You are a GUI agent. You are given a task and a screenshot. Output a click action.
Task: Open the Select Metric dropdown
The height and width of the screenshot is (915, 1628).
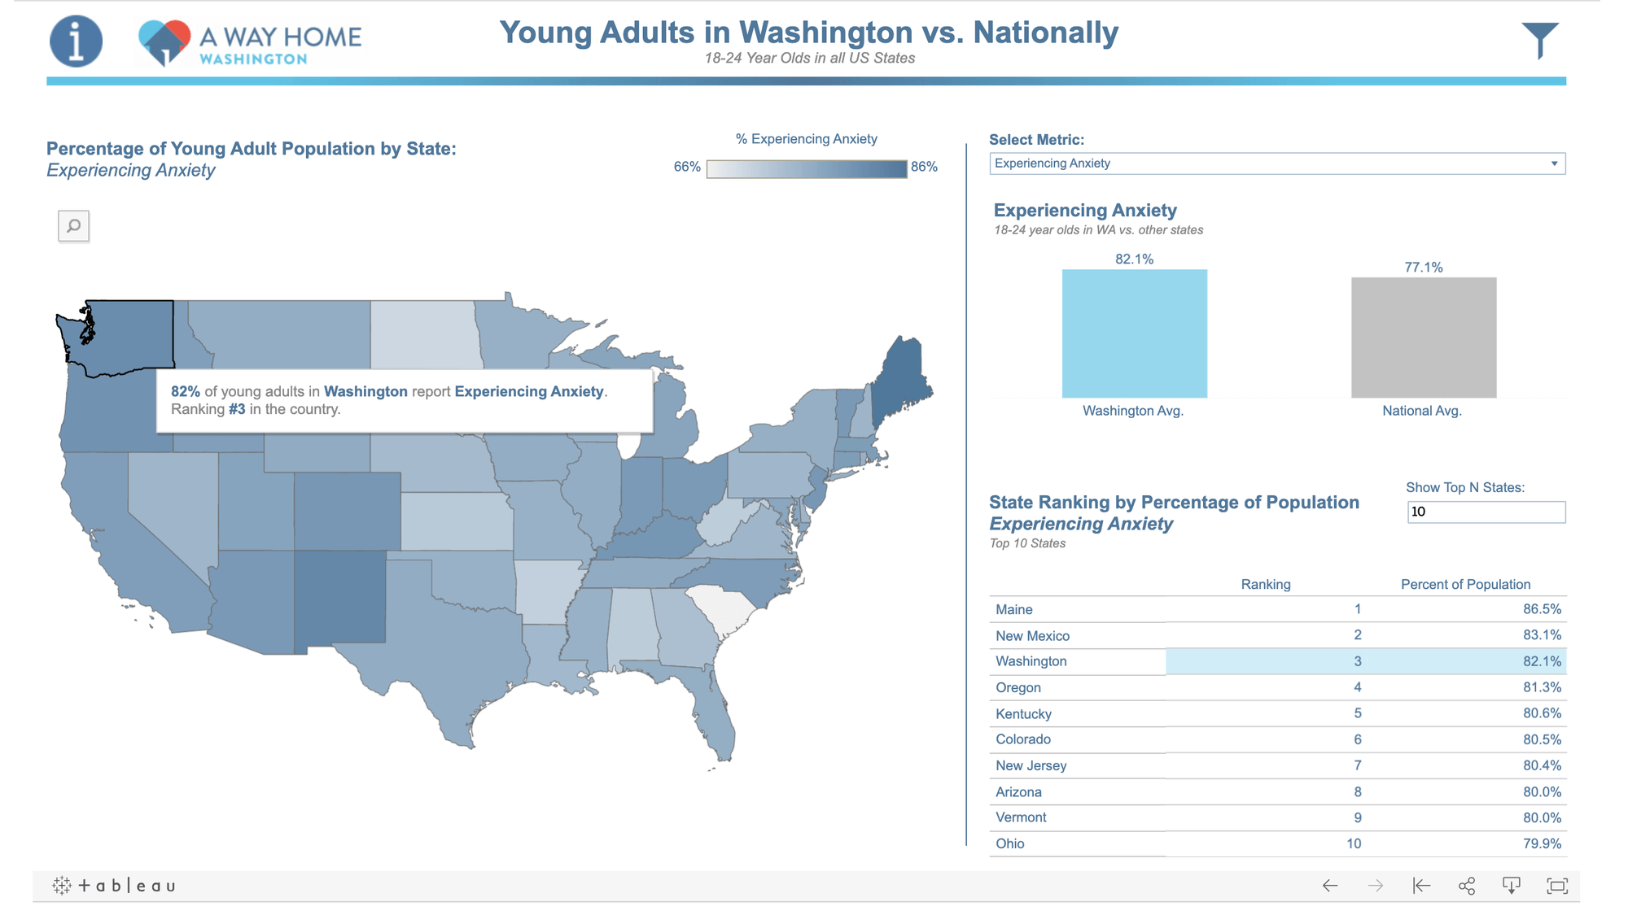point(1276,163)
